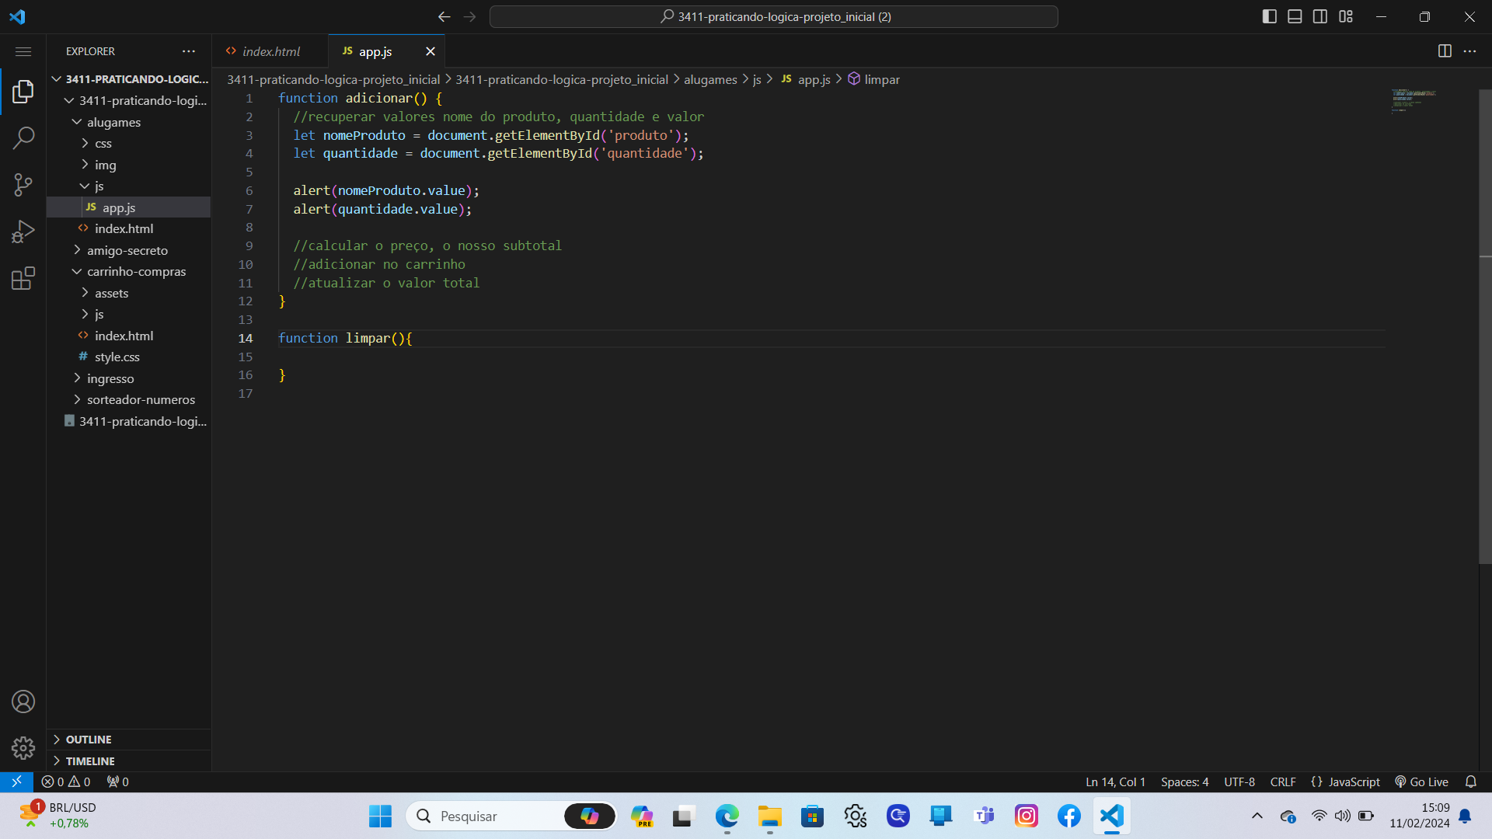Open the BRL/USD widget on taskbar
Image resolution: width=1492 pixels, height=839 pixels.
[x=58, y=816]
